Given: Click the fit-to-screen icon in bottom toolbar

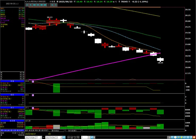Looking at the screenshot, I should point(188,137).
